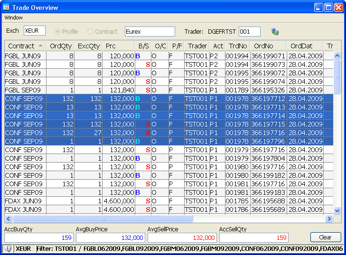The width and height of the screenshot is (346, 255).
Task: Click the Exch input field containing XEUR
Action: point(34,31)
